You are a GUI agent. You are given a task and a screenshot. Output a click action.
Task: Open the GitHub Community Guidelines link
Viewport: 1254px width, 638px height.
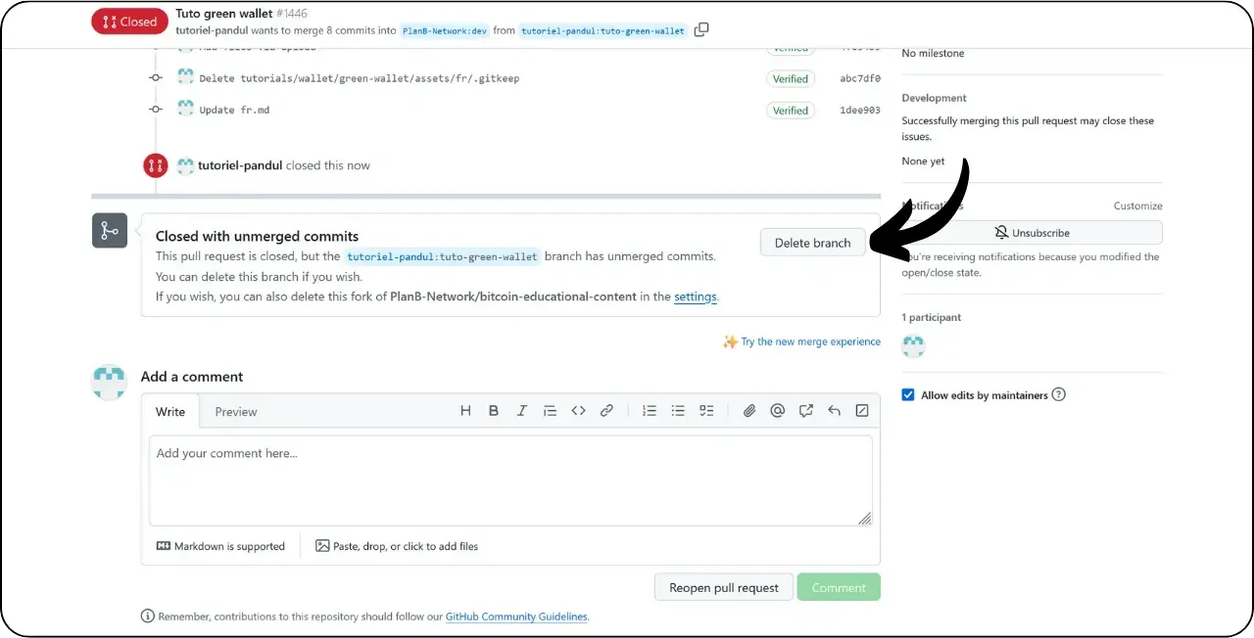516,616
